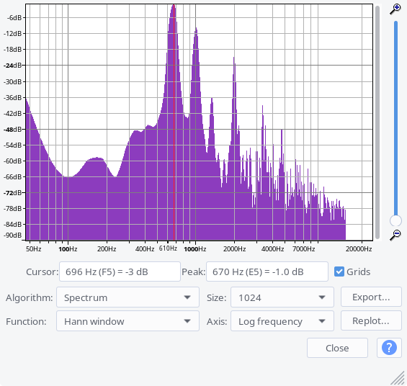Click the 400Hz frequency axis label
This screenshot has width=407, height=386.
pos(145,249)
